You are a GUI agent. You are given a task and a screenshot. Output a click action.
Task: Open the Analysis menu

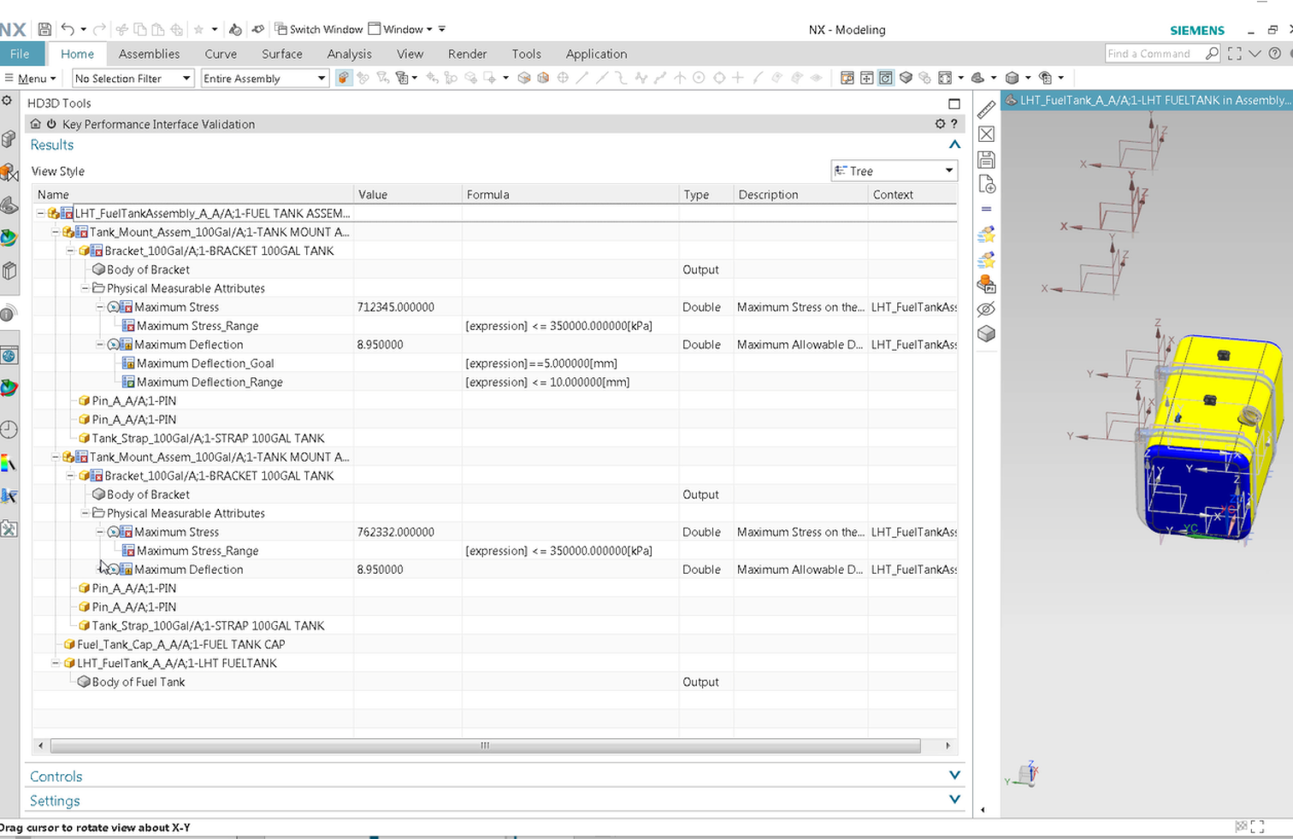(x=349, y=54)
